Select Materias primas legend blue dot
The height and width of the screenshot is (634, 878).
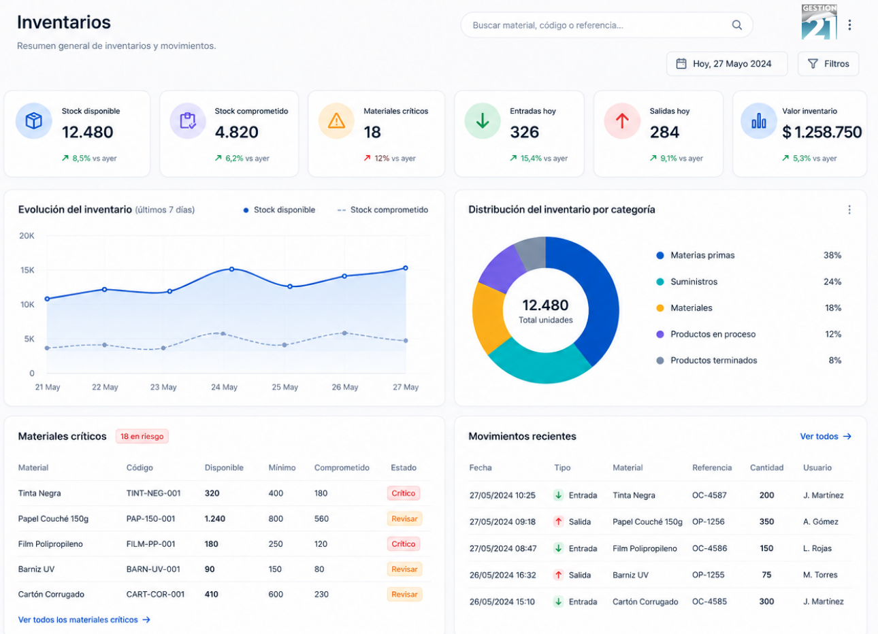660,256
